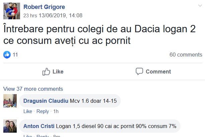Open Dragusin Claudiu's avatar
Screen dimensions: 205x137
(x=10, y=101)
